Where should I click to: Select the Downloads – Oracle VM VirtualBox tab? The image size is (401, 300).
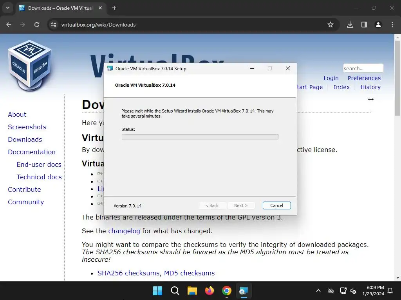(61, 8)
